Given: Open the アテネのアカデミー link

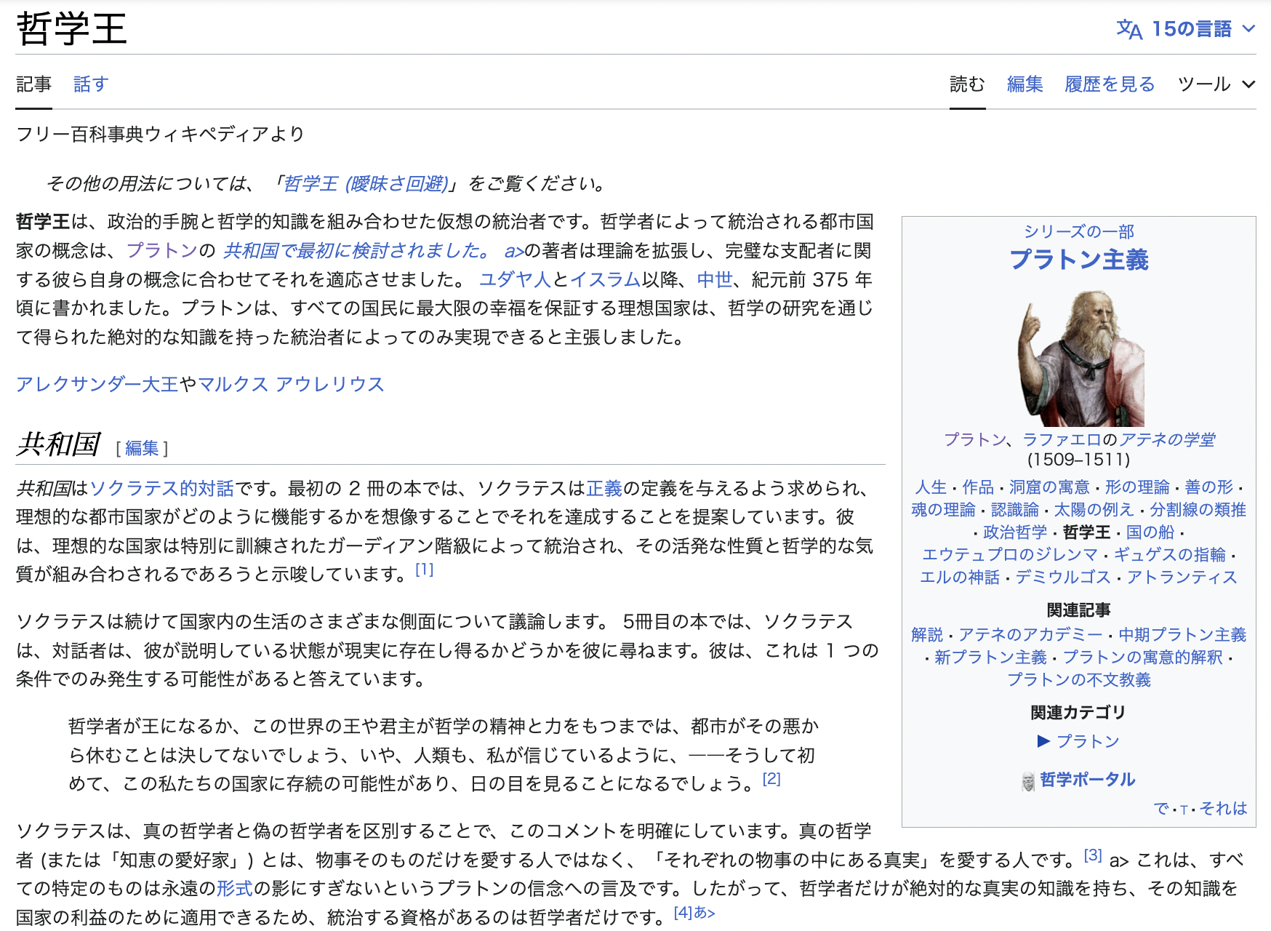Looking at the screenshot, I should coord(1030,634).
